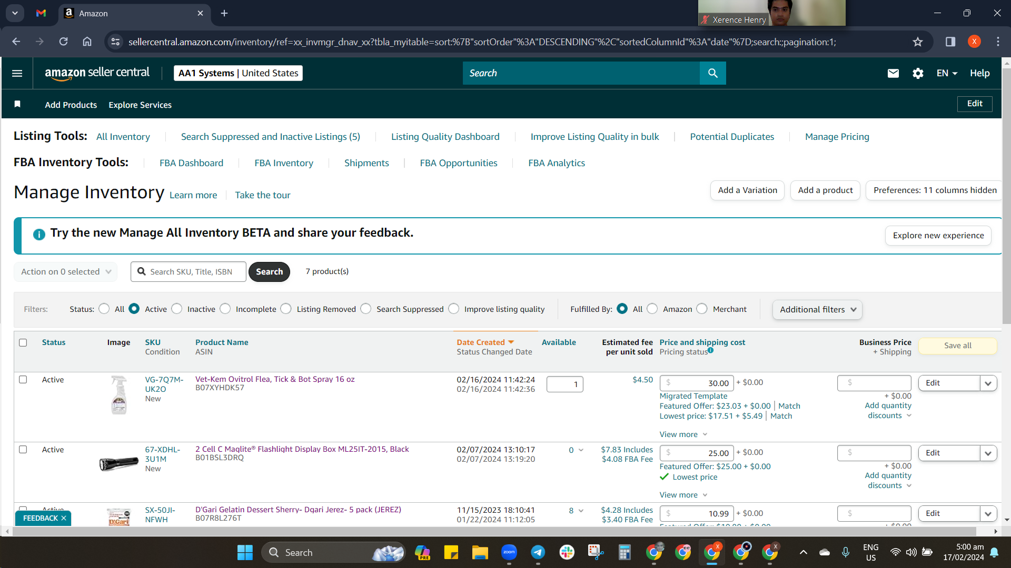Click the black Search button for SKU
1011x568 pixels.
point(269,272)
